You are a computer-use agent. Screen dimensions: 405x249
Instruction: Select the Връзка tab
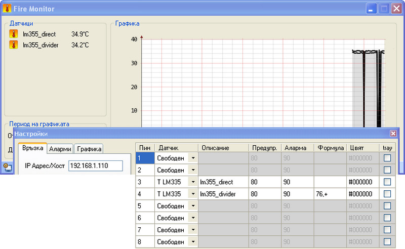click(x=33, y=148)
